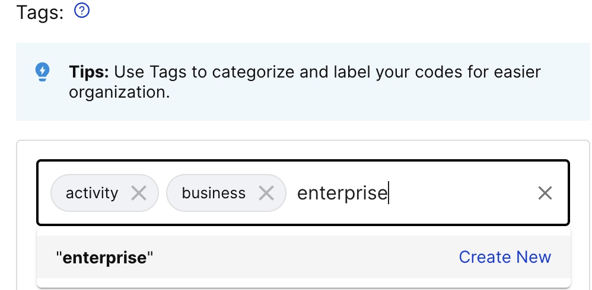Screen dimensions: 592x290
Task: Remove the activity tag with its X
Action: click(139, 193)
